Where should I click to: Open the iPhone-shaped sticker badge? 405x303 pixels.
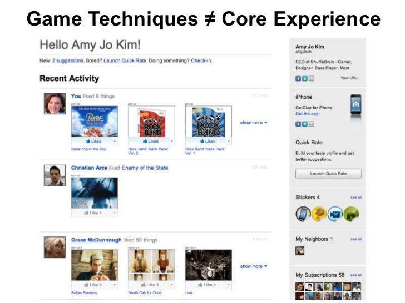tap(303, 214)
